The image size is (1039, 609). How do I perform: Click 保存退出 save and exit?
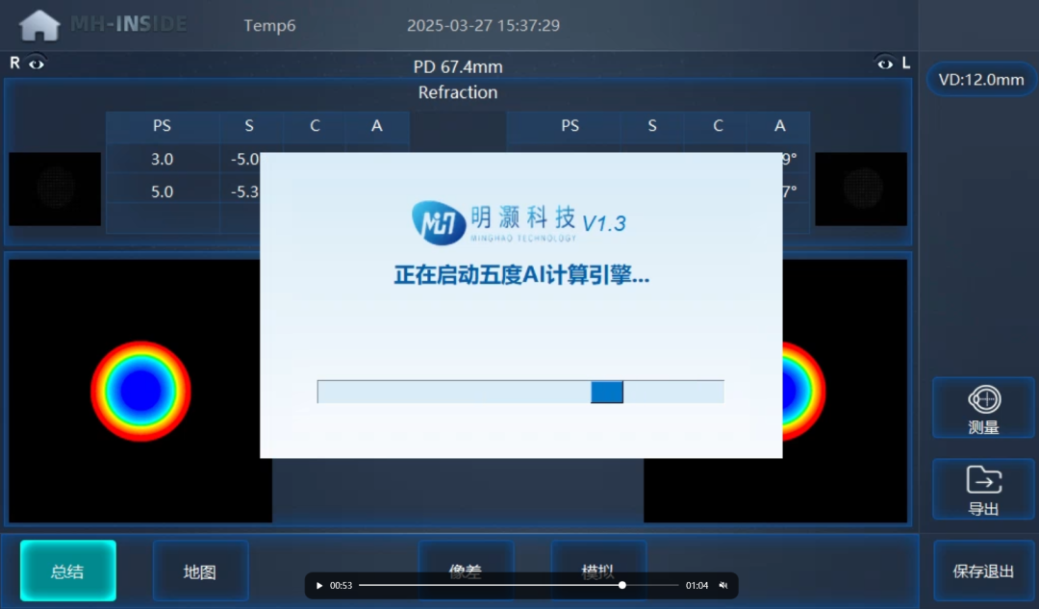[983, 571]
